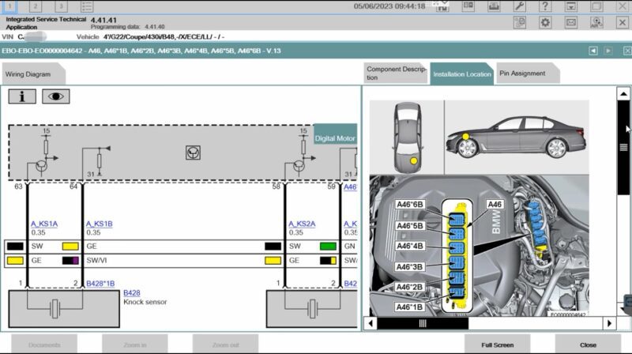Click the Zoom in button
Viewport: 632px width, 354px height.
pyautogui.click(x=135, y=345)
